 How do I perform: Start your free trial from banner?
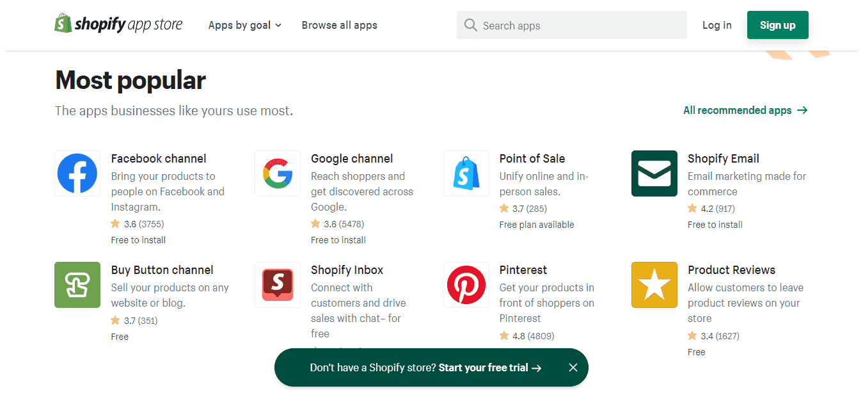(490, 367)
